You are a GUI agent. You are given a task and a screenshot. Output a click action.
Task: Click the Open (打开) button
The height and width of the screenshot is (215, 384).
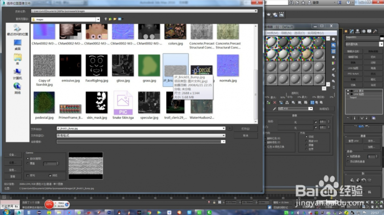tap(246, 128)
